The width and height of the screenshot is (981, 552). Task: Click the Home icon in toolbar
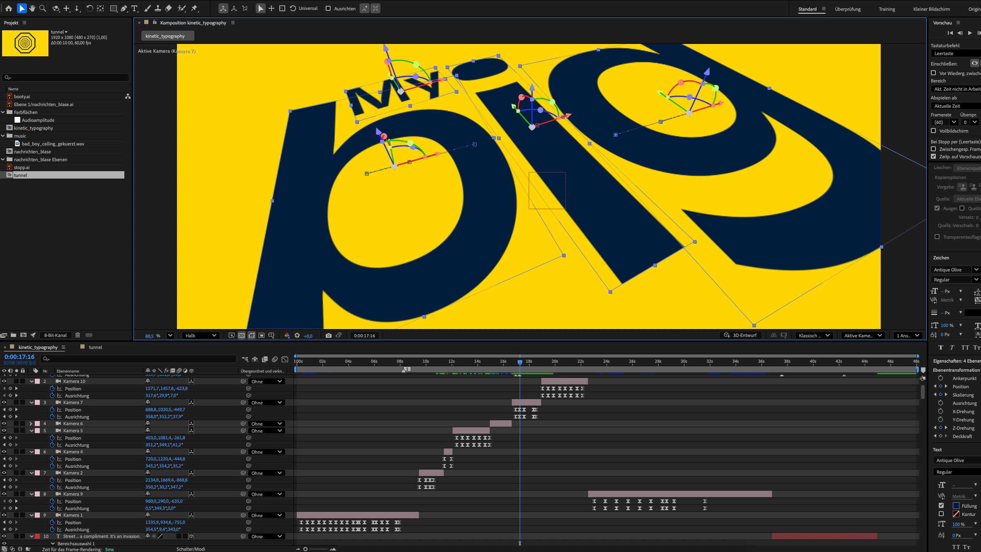click(9, 8)
